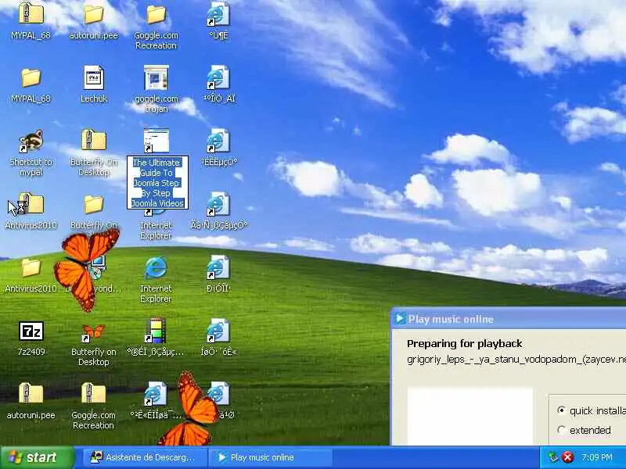Select the web shortcut beside goggle.com trojan

click(x=218, y=77)
